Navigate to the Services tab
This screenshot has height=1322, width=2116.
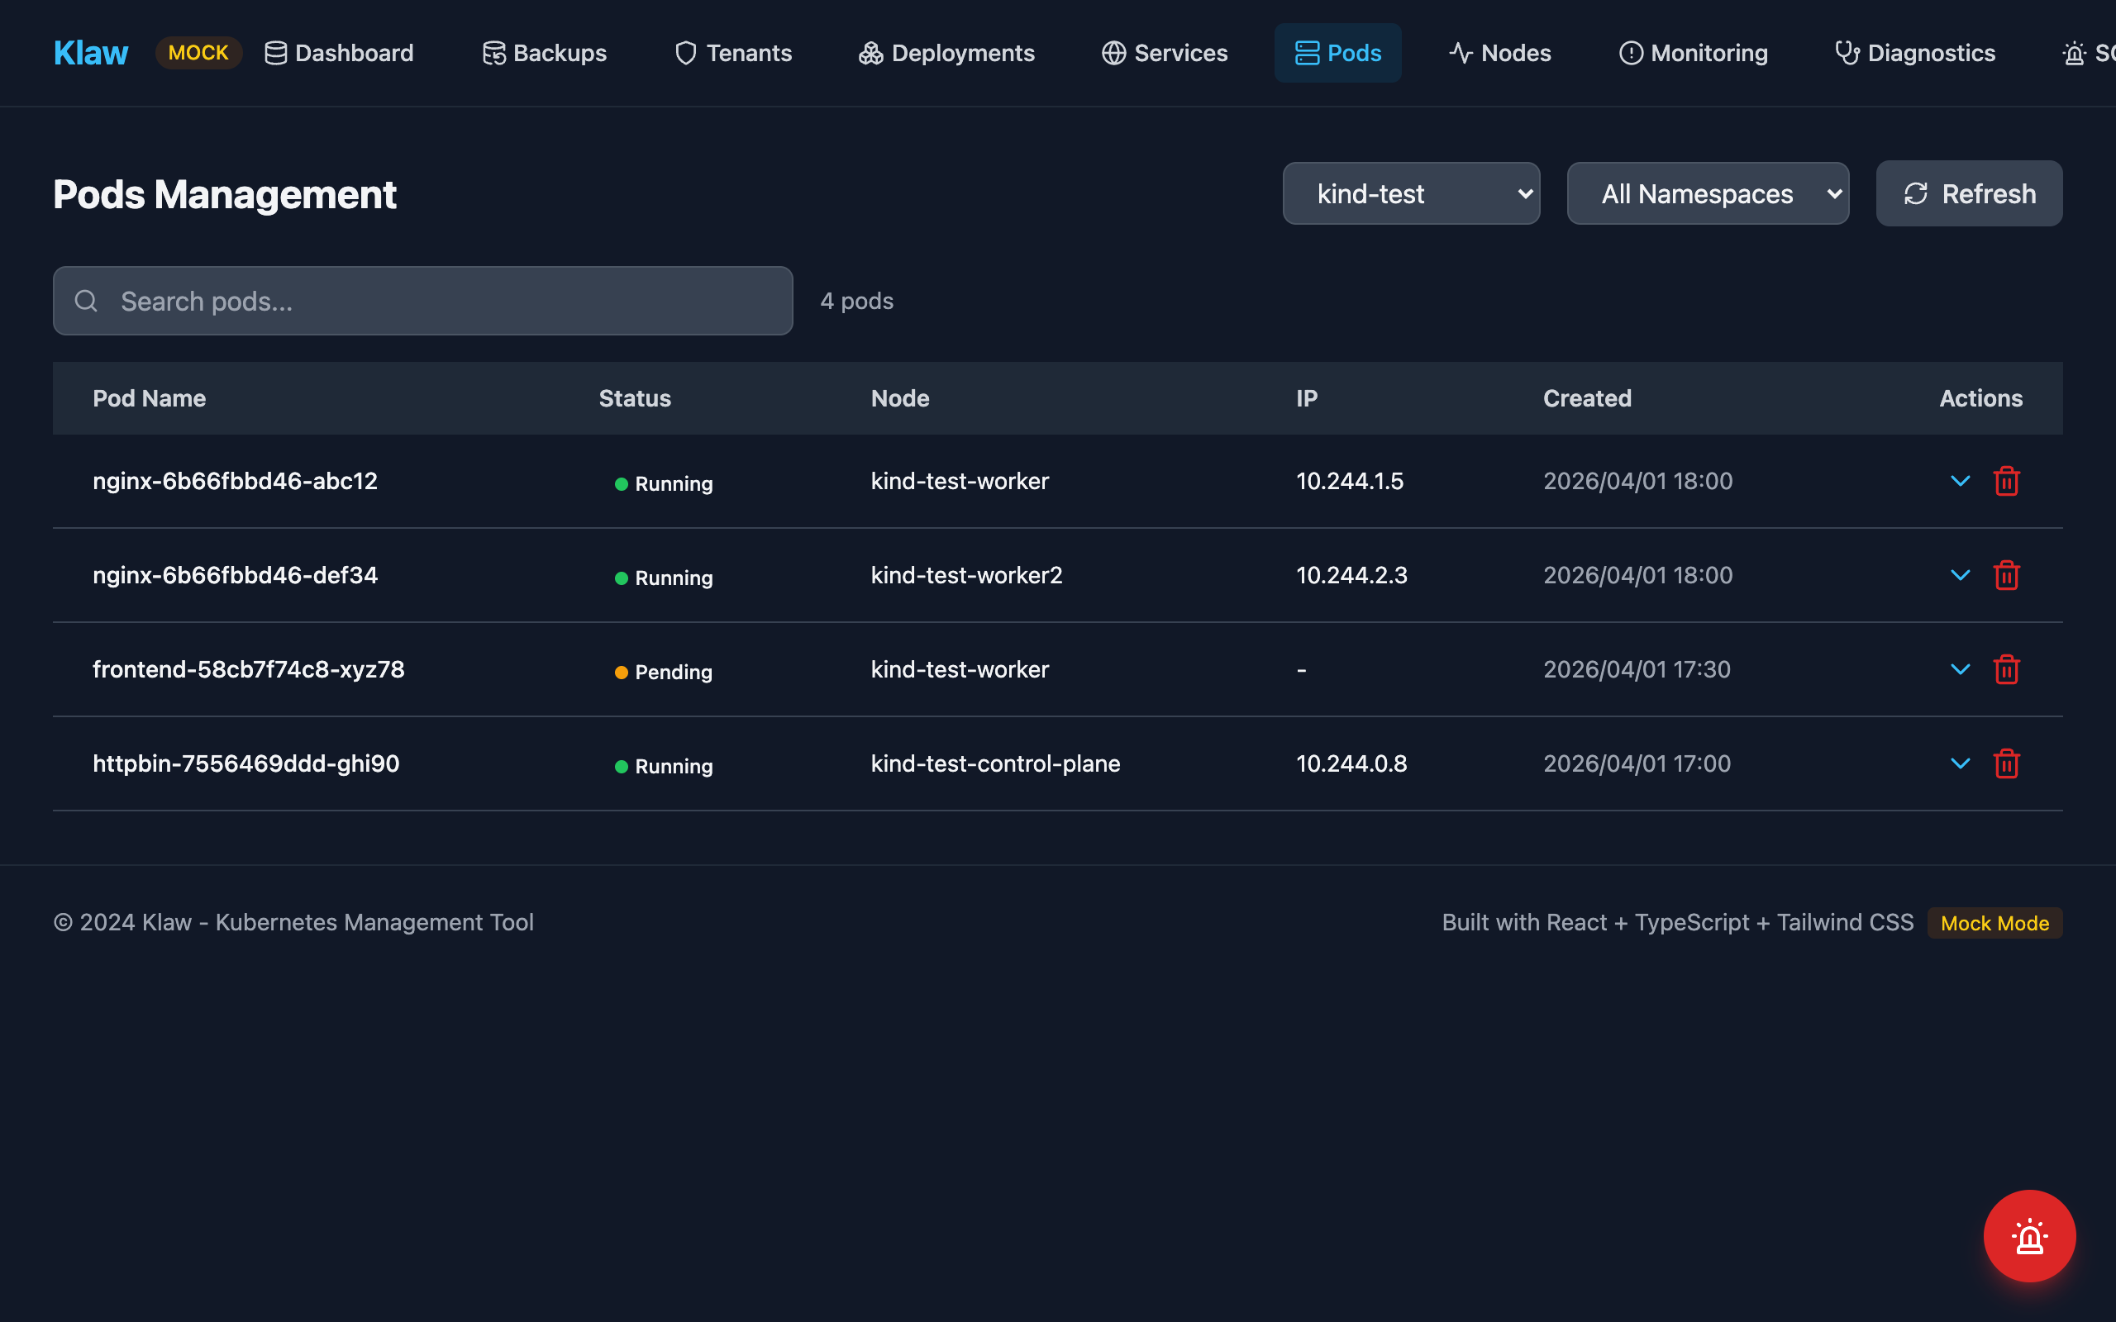1165,52
